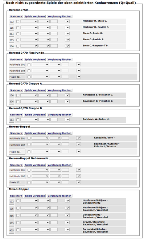Click Vorplanung löschen in Herren60/70 Finalrunde
144x241 pixels.
click(59, 60)
